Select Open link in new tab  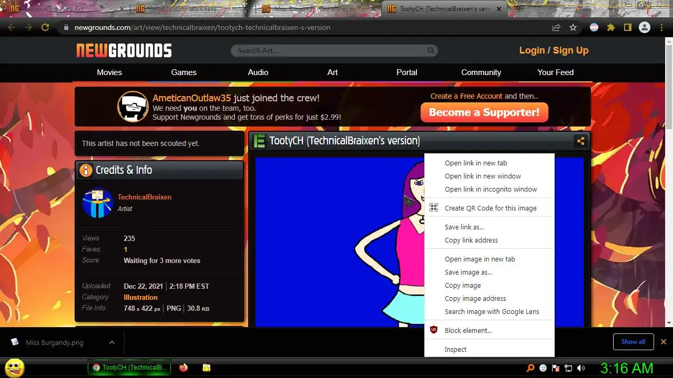click(x=489, y=163)
